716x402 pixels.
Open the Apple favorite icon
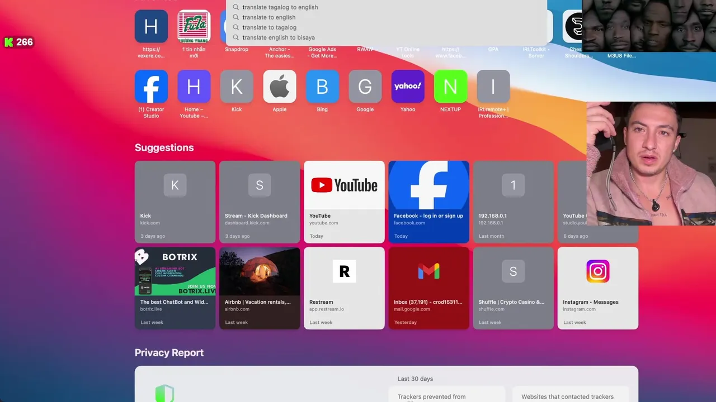pyautogui.click(x=279, y=87)
